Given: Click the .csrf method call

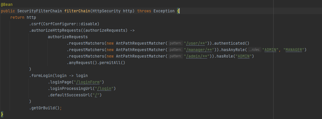Looking at the screenshot, I should point(35,24).
